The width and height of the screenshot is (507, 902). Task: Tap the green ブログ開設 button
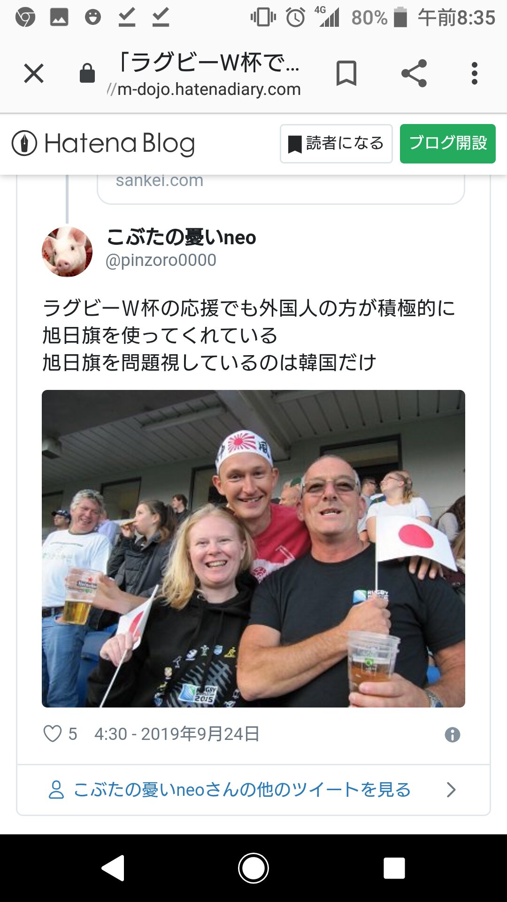click(448, 144)
